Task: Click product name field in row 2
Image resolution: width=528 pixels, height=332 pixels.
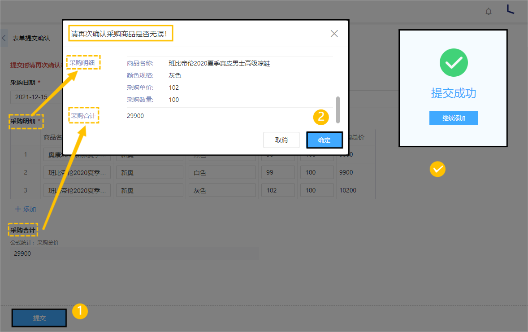Action: pyautogui.click(x=77, y=172)
